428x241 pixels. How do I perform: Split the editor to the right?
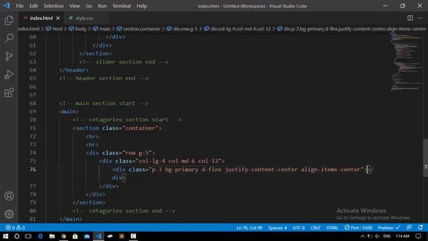[x=410, y=18]
